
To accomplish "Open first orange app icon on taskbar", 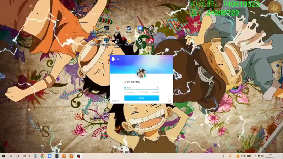I will pyautogui.click(x=64, y=156).
